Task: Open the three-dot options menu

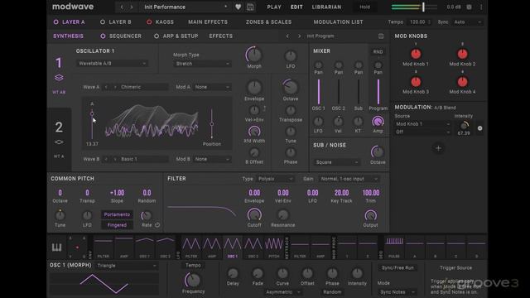Action: 481,7
